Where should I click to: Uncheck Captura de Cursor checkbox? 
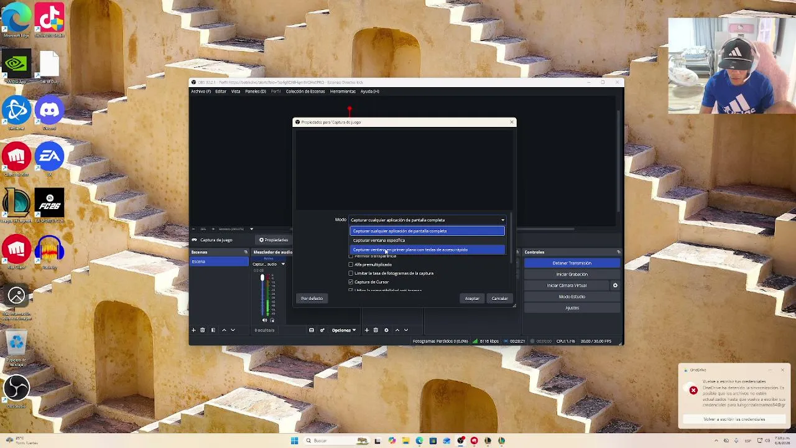[351, 282]
